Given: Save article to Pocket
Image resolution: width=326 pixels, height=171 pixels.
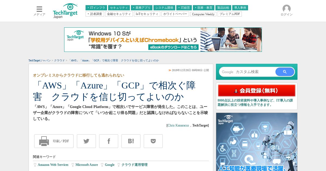Looking at the screenshot, I should [x=153, y=141].
